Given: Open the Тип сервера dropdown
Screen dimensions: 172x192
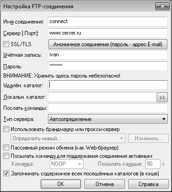Looking at the screenshot, I should coord(108,119).
